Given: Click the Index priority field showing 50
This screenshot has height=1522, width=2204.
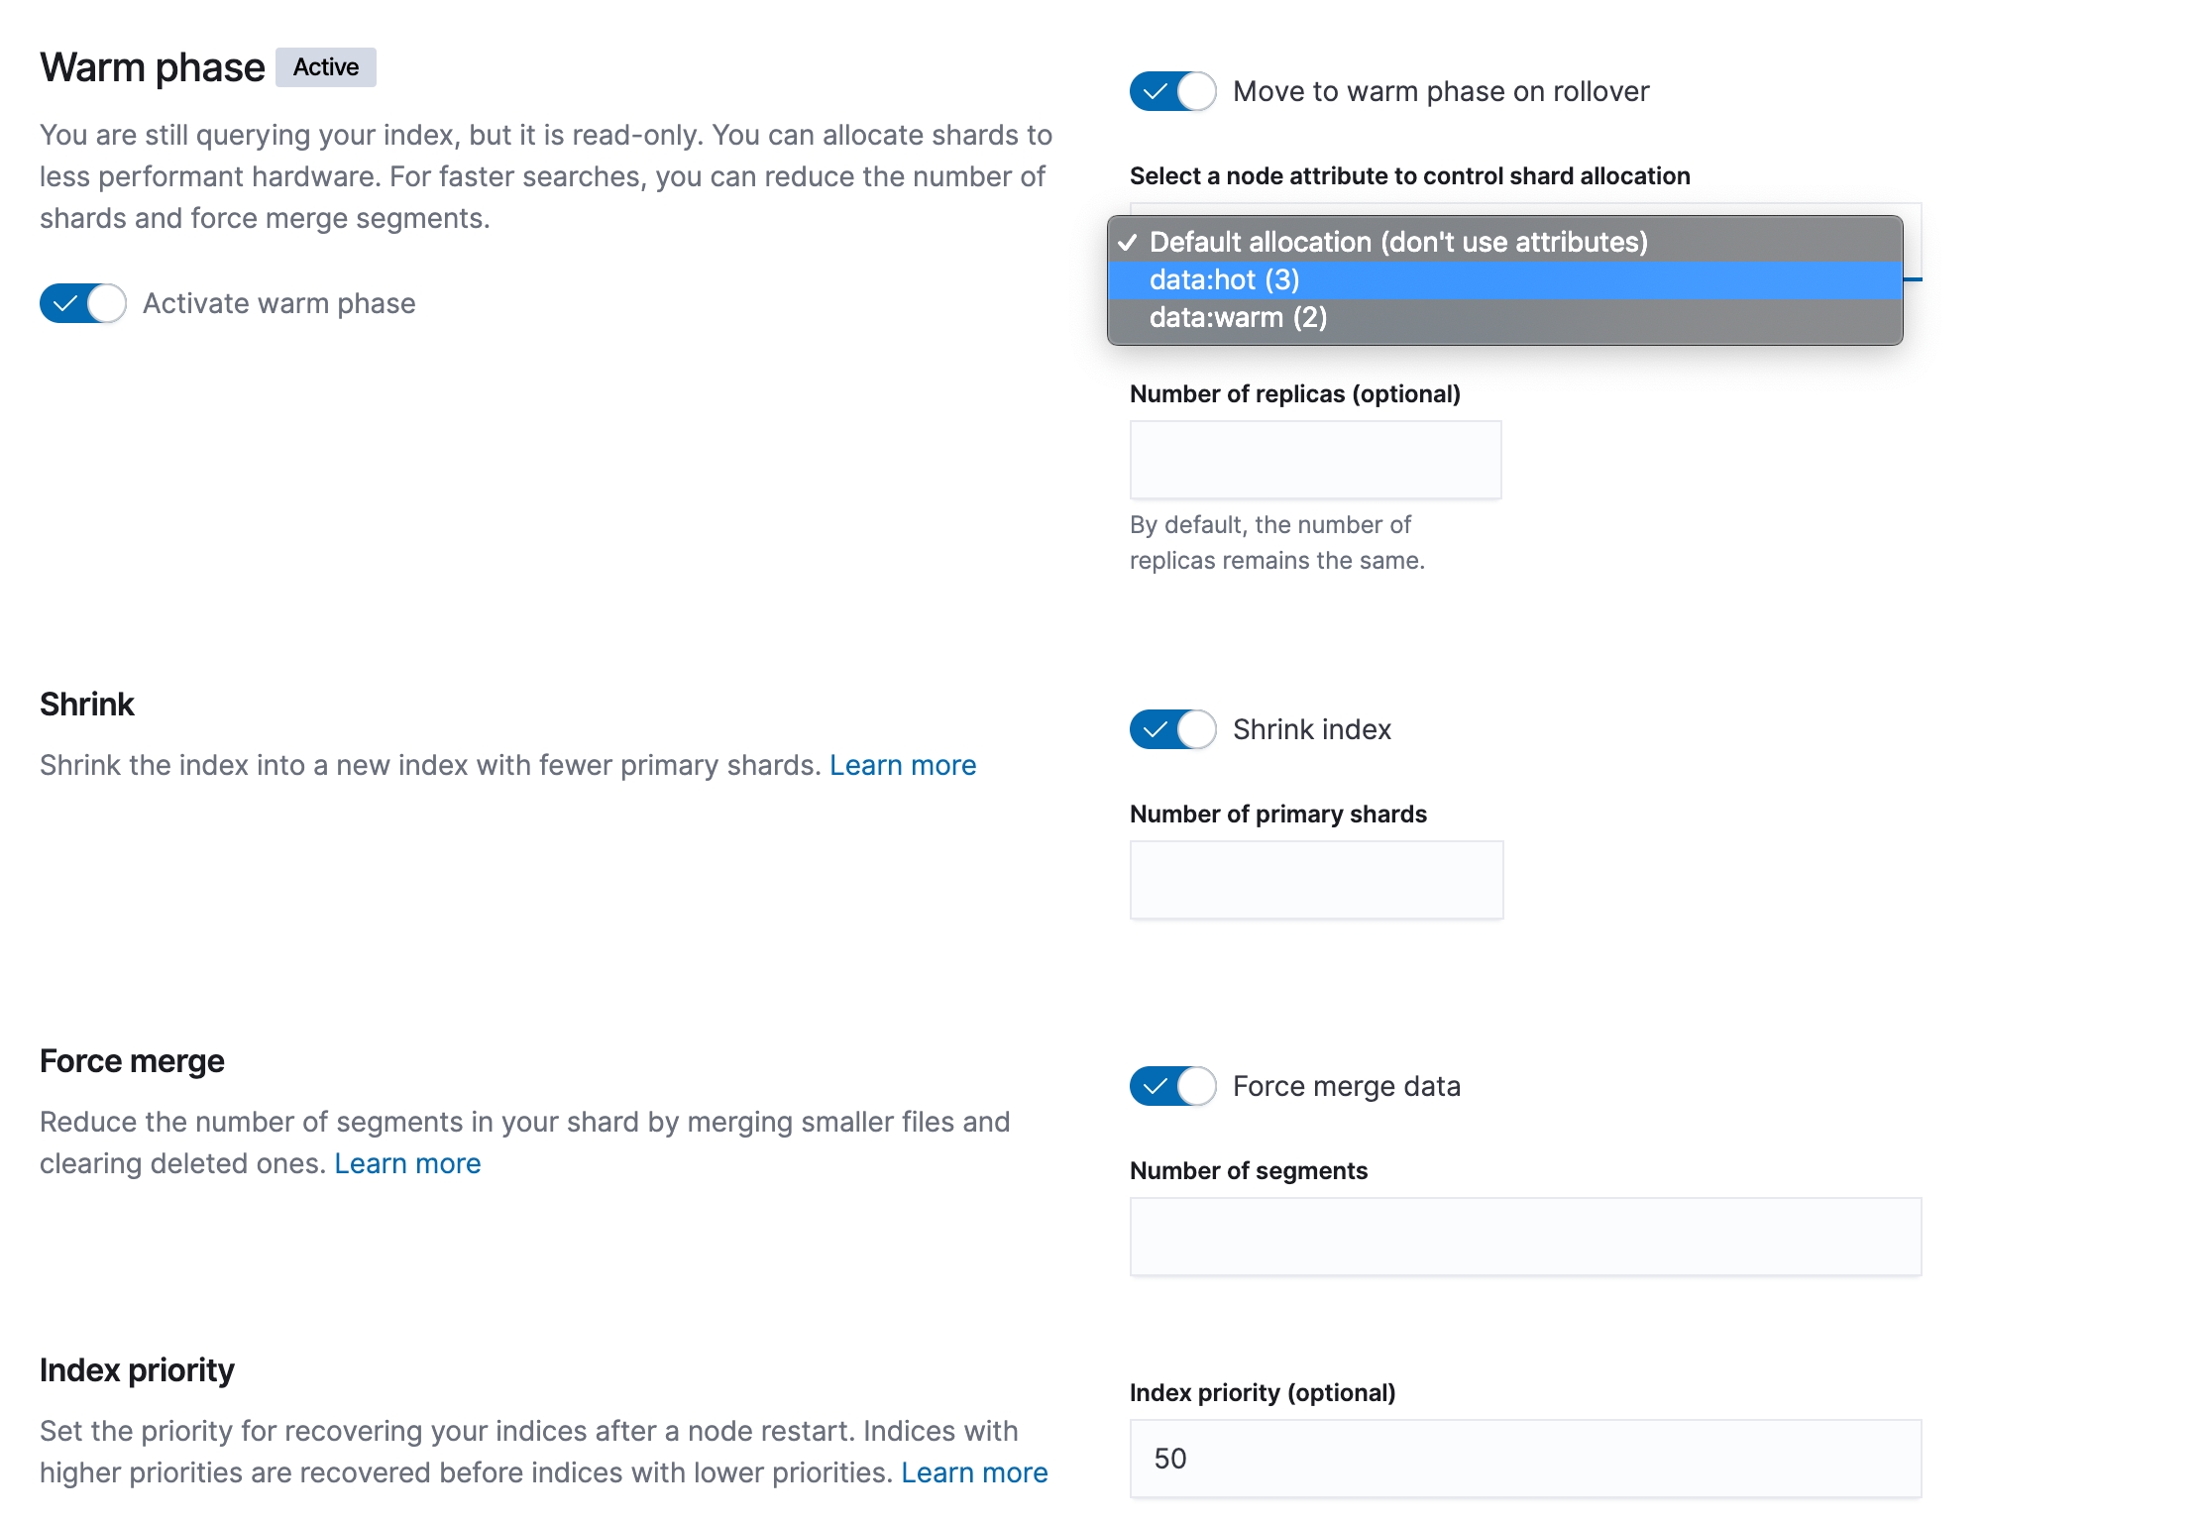Looking at the screenshot, I should 1525,1459.
